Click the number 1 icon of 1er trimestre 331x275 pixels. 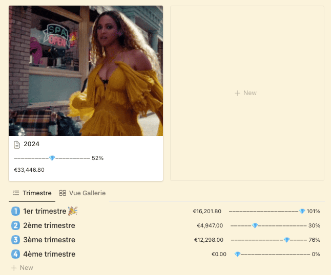point(15,211)
